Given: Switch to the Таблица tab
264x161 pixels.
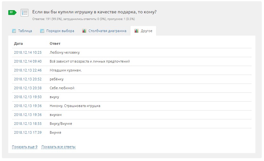Looking at the screenshot, I should click(x=22, y=31).
